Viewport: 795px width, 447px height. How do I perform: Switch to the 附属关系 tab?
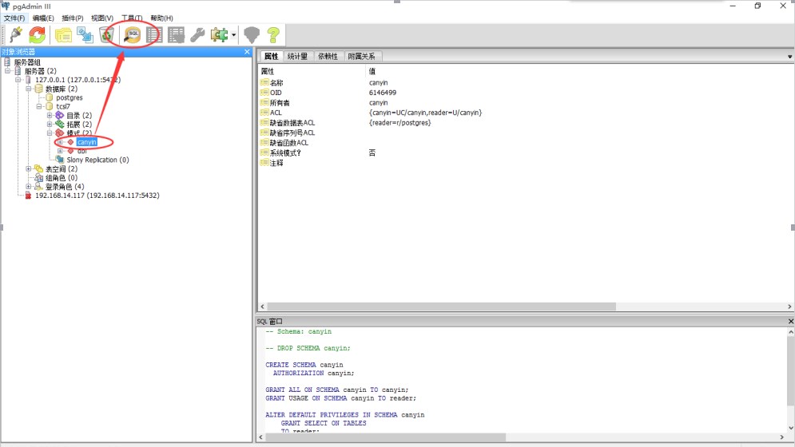(x=361, y=56)
